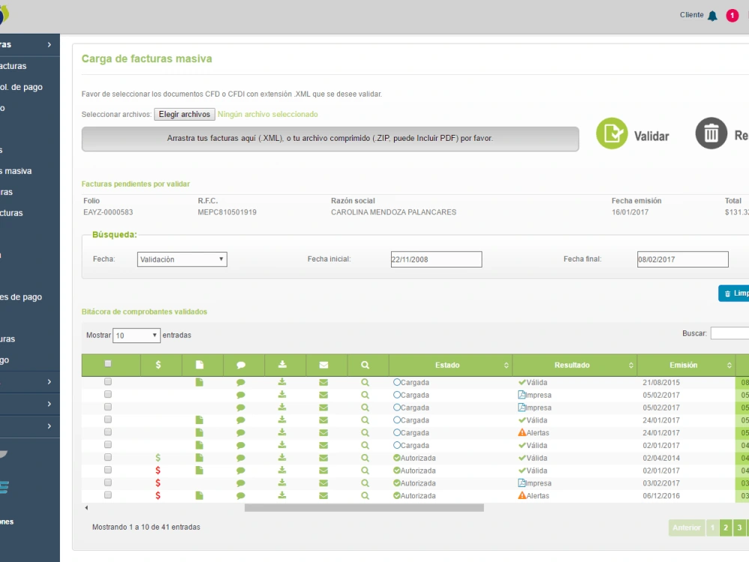Sort by the dollar sign column header
This screenshot has width=749, height=562.
point(158,365)
